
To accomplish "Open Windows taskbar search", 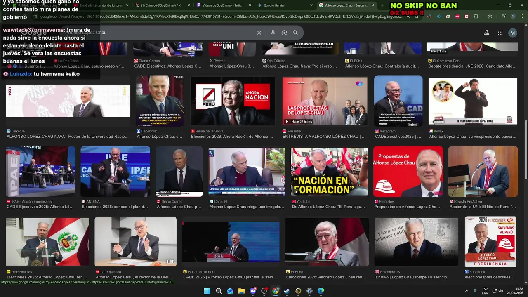I will (219, 291).
